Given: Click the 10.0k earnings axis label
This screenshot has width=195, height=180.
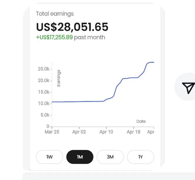Looking at the screenshot, I should 44,103.
